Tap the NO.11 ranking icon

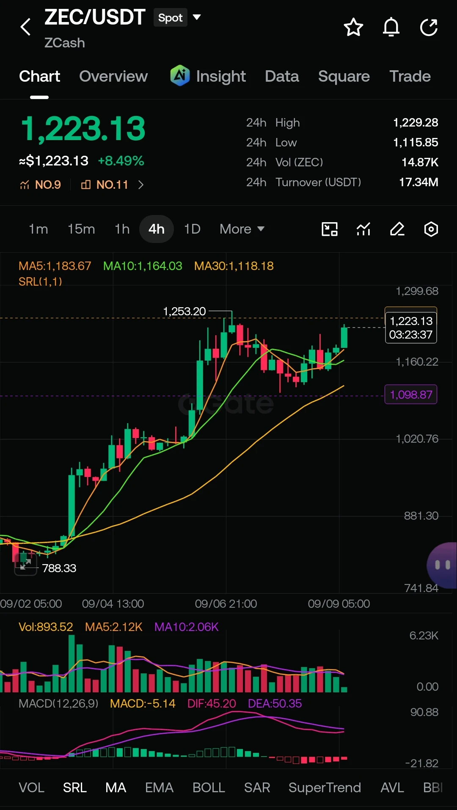[x=86, y=185]
